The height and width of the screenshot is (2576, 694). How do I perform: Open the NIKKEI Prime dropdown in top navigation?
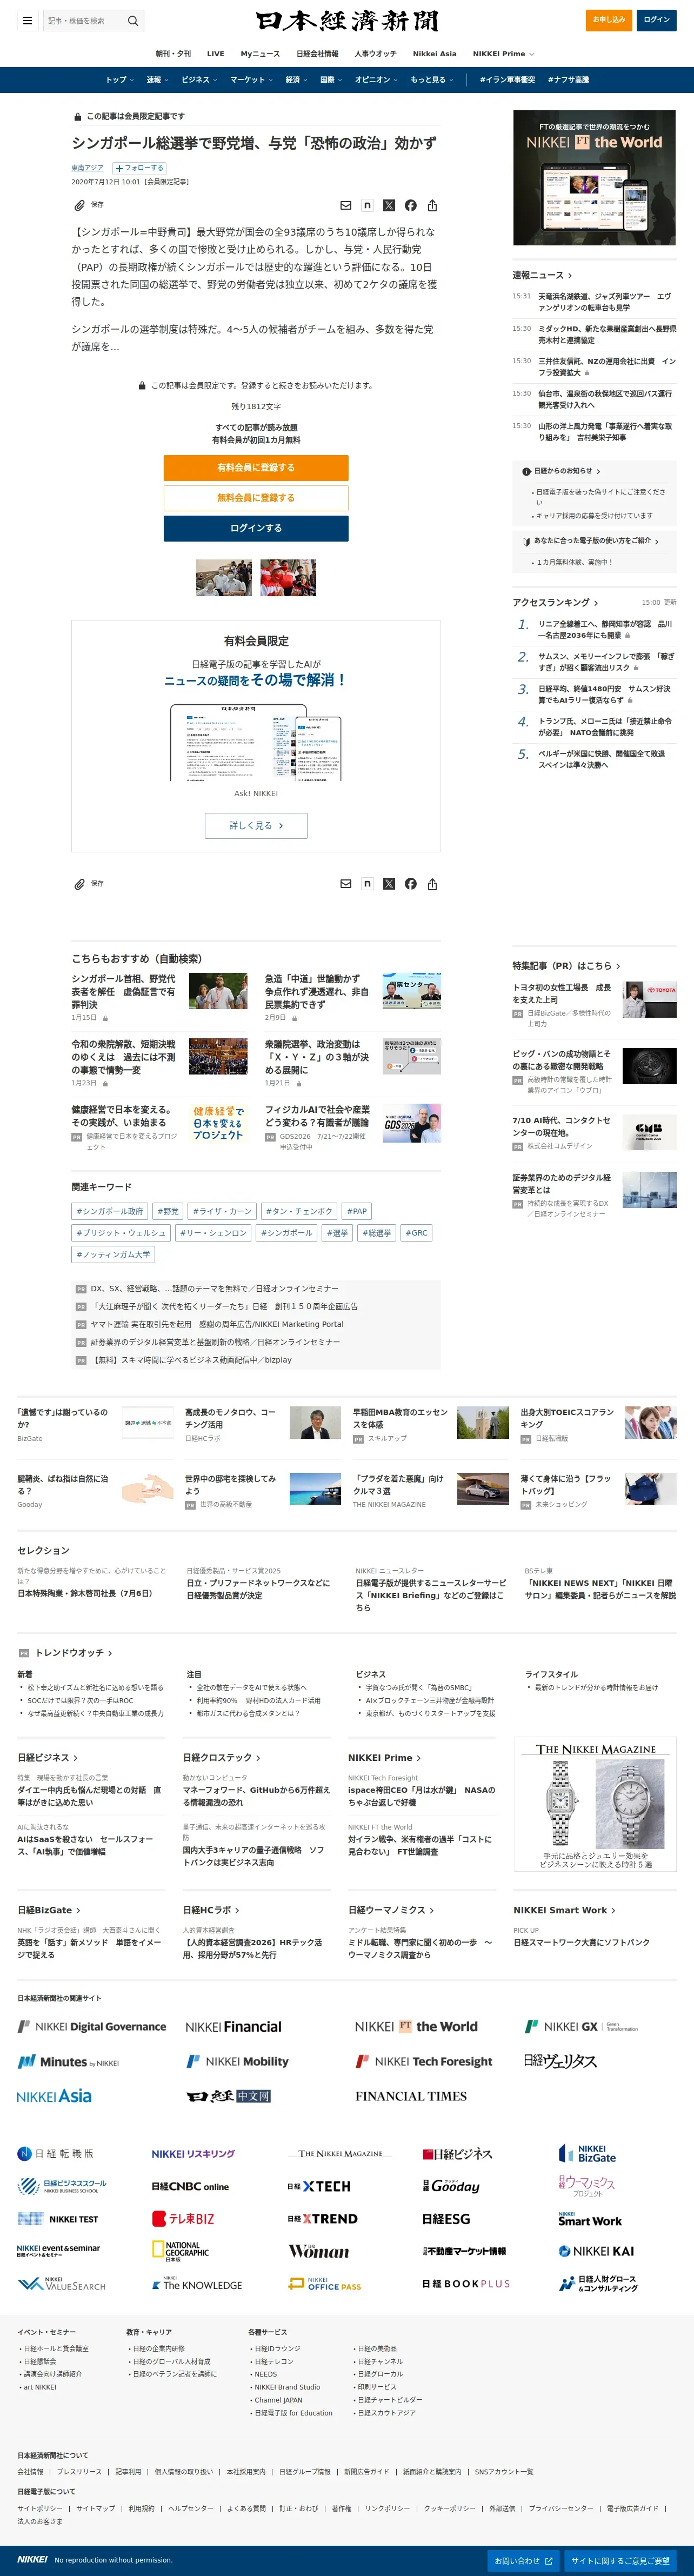point(503,54)
